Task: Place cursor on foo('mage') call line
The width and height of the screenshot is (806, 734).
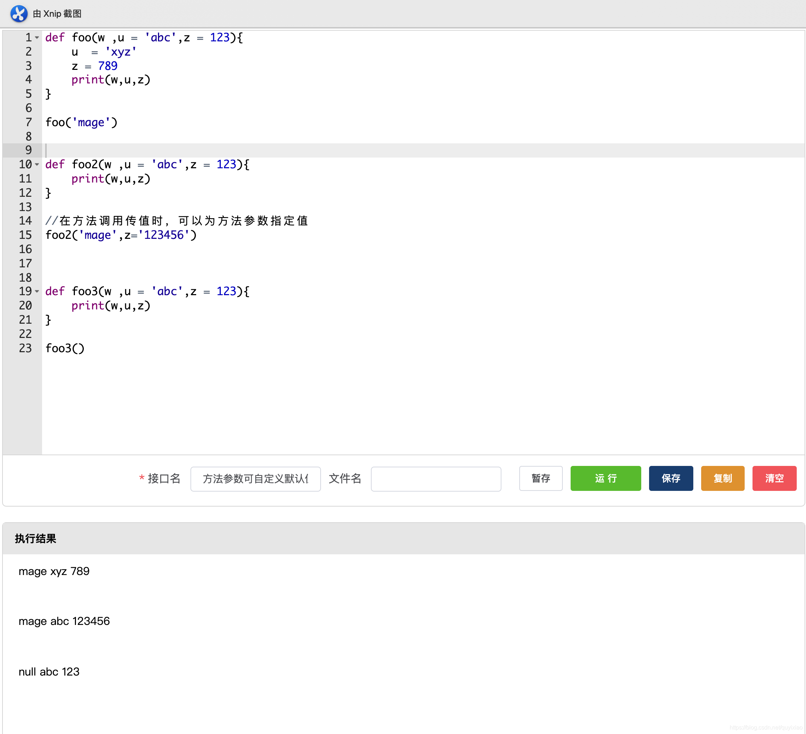Action: point(82,122)
